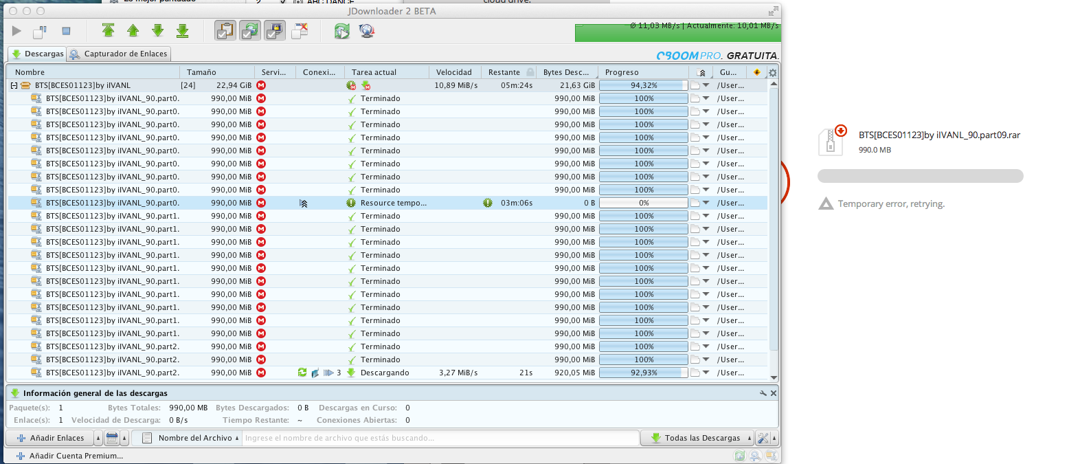Toggle premium accounts usage
Screen dimensions: 1069x464
[275, 30]
